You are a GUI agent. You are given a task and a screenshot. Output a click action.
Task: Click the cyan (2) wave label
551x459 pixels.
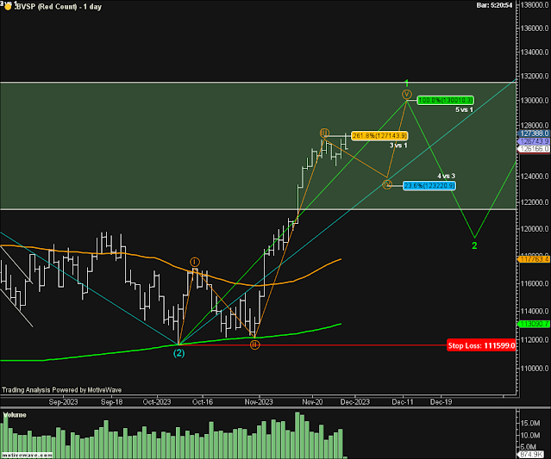[178, 353]
